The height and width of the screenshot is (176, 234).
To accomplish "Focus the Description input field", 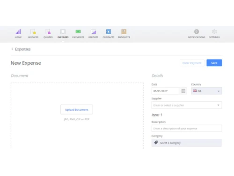I will coord(187,129).
